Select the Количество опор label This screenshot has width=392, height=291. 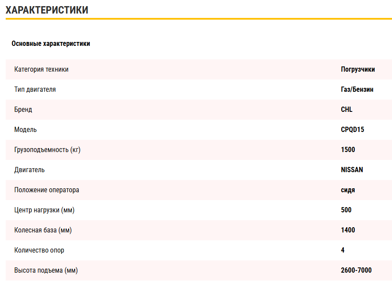(39, 250)
